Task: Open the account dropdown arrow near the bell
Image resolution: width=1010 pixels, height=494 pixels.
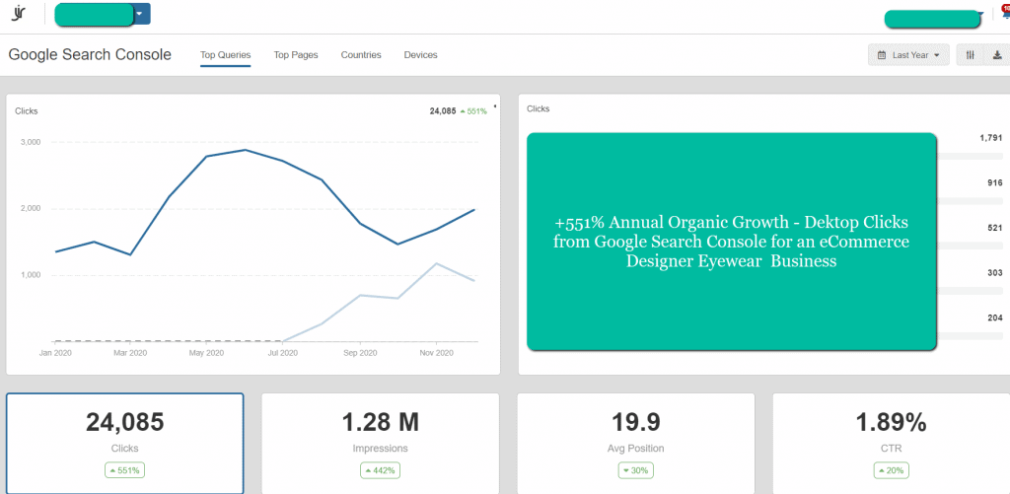Action: click(x=980, y=13)
